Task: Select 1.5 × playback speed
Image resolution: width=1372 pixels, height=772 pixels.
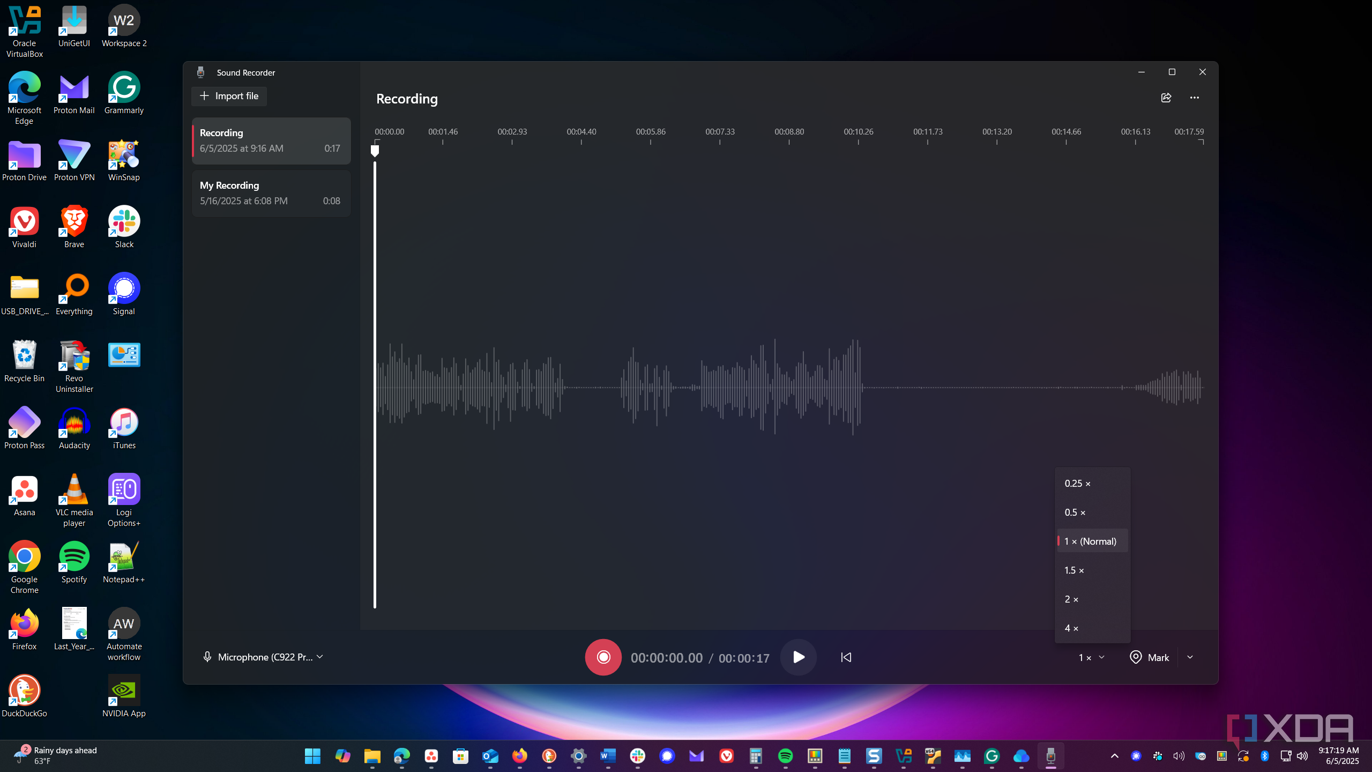Action: coord(1092,570)
